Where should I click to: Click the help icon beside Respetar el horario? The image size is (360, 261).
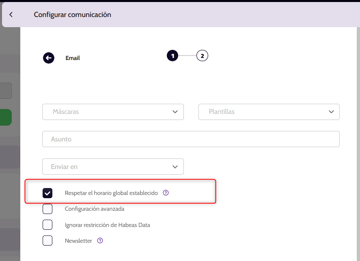(x=166, y=193)
